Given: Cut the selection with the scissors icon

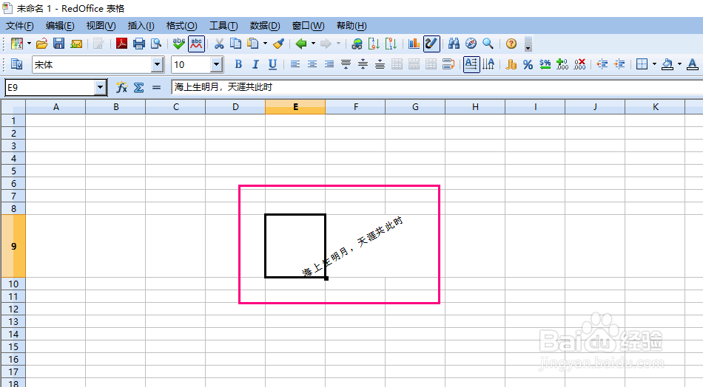Looking at the screenshot, I should point(219,44).
